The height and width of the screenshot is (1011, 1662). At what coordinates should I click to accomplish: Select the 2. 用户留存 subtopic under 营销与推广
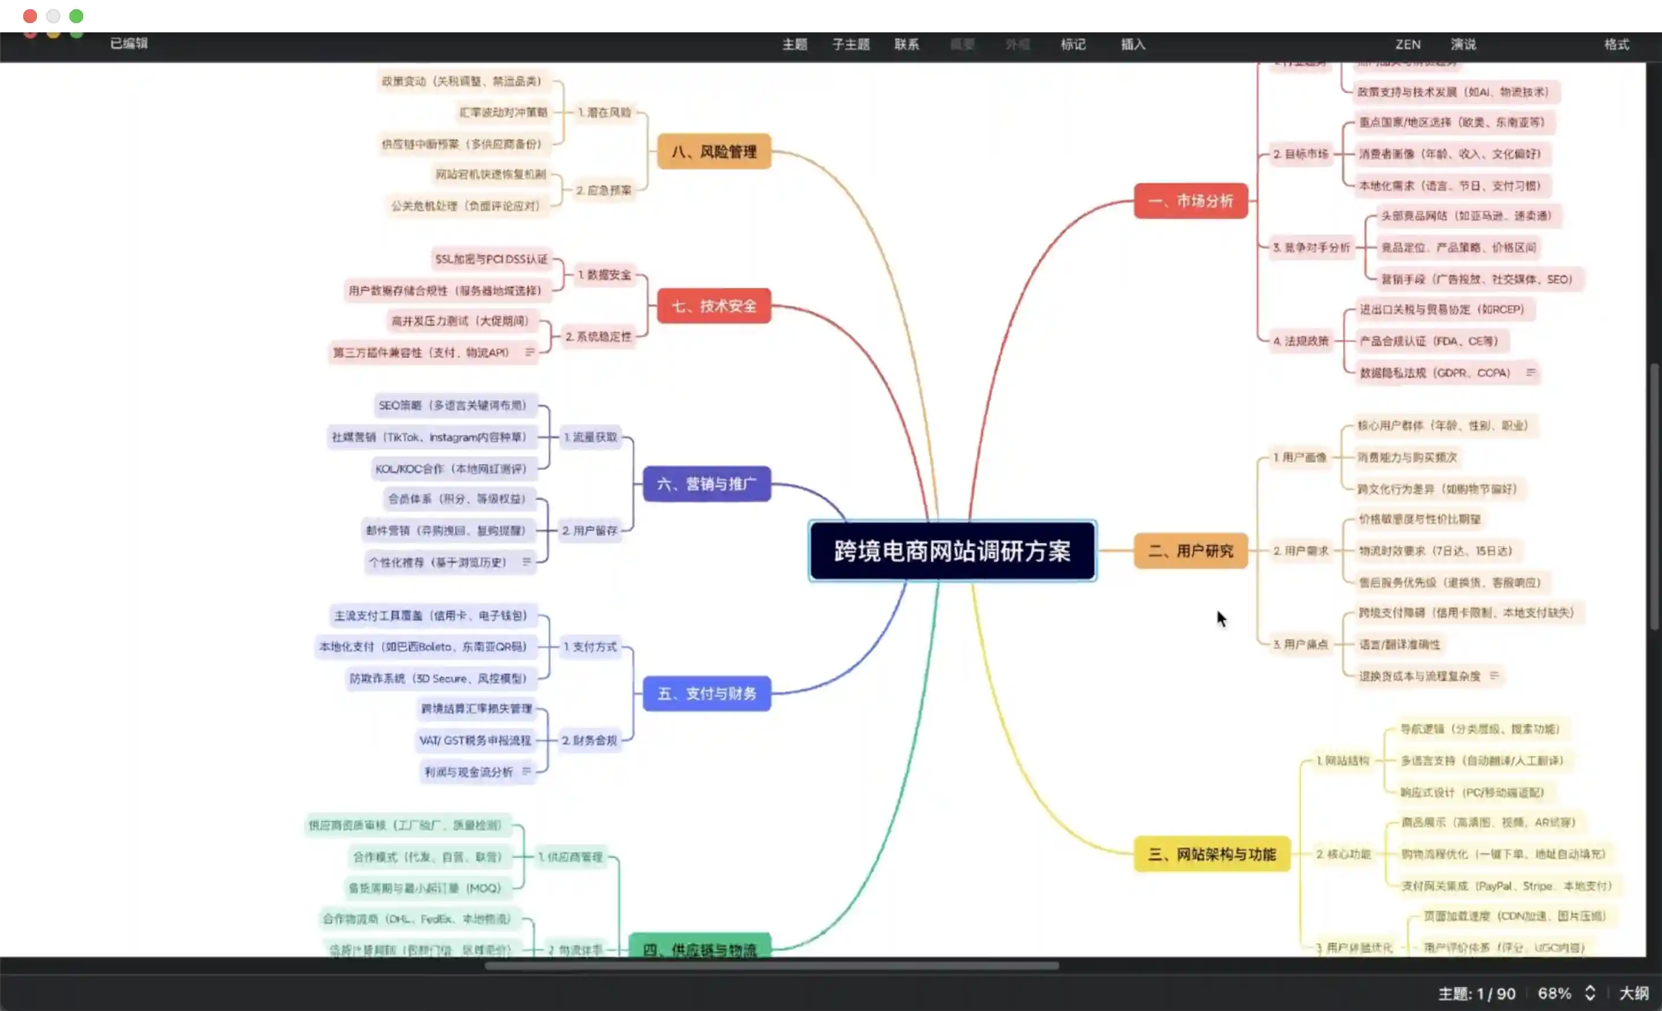point(590,530)
